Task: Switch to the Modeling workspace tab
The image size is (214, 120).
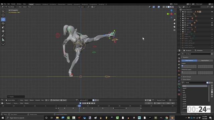Action: click(x=38, y=4)
